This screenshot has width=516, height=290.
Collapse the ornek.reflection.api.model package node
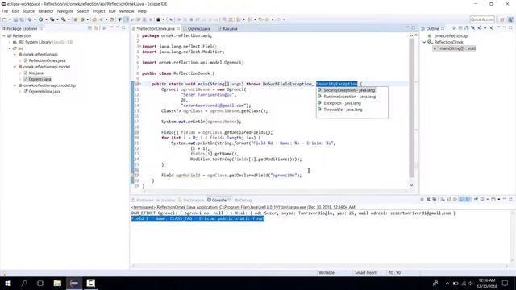[15, 67]
